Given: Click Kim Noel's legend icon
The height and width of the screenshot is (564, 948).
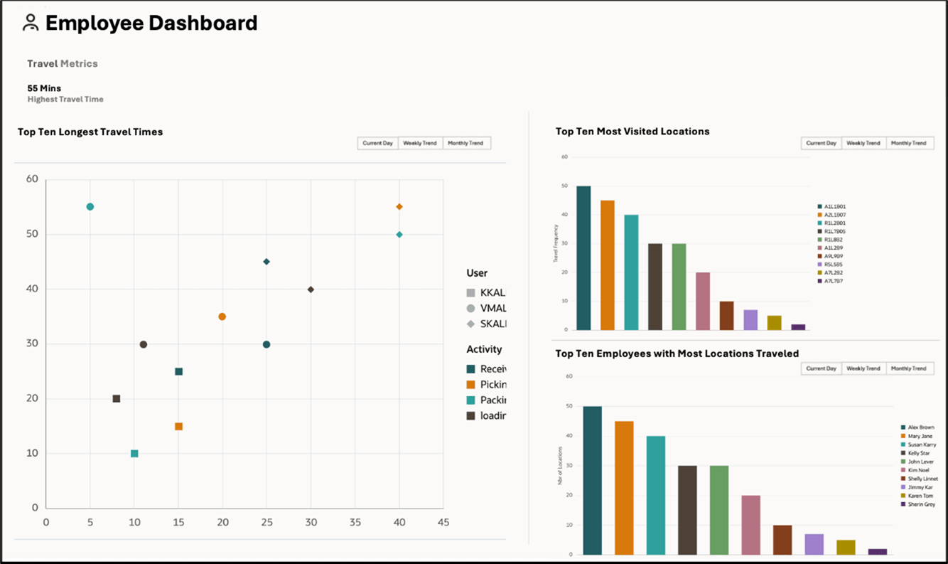Looking at the screenshot, I should click(901, 469).
